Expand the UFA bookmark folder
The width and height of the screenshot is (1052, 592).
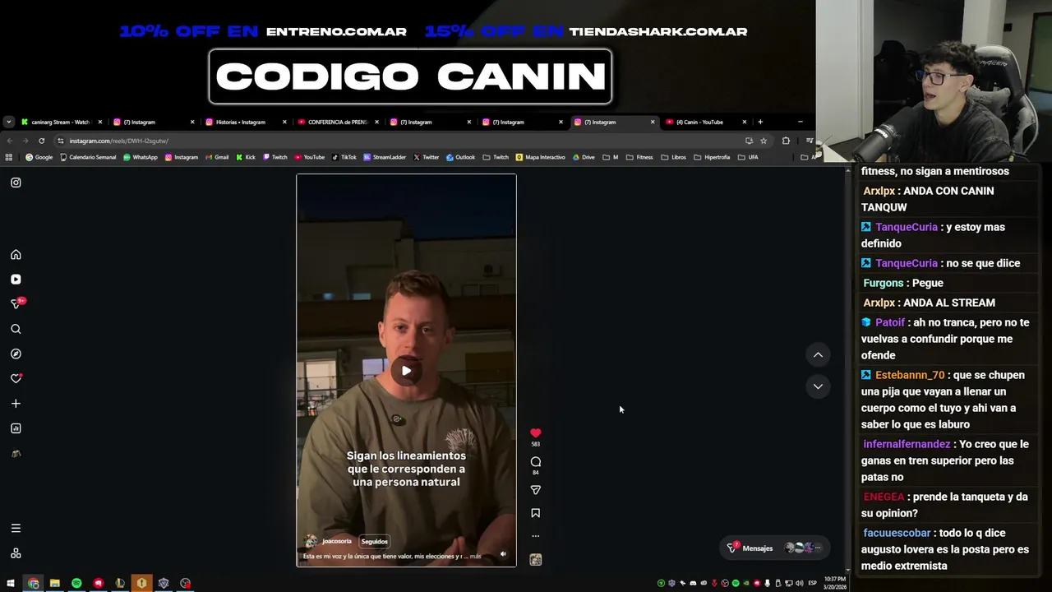coord(748,157)
